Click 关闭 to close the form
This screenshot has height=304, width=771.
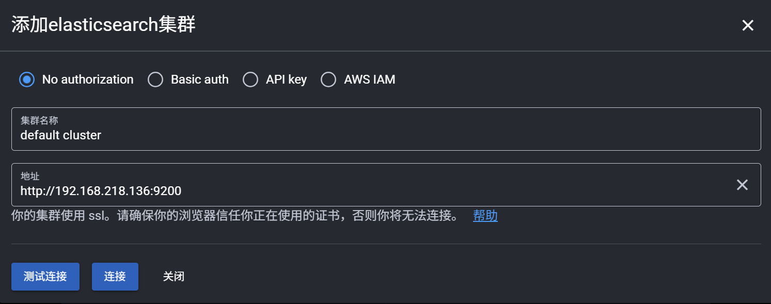tap(174, 277)
